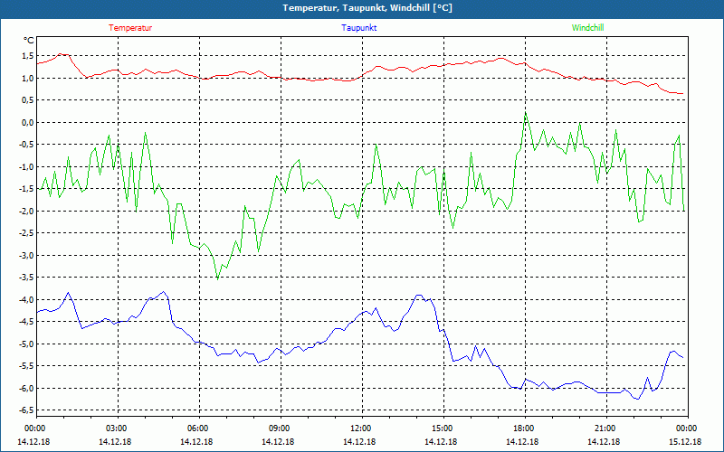This screenshot has height=452, width=724.
Task: Click the 15.12.18 date label
Action: click(685, 442)
